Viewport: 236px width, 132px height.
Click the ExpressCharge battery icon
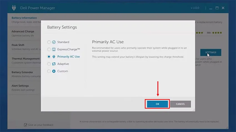[x=54, y=49]
